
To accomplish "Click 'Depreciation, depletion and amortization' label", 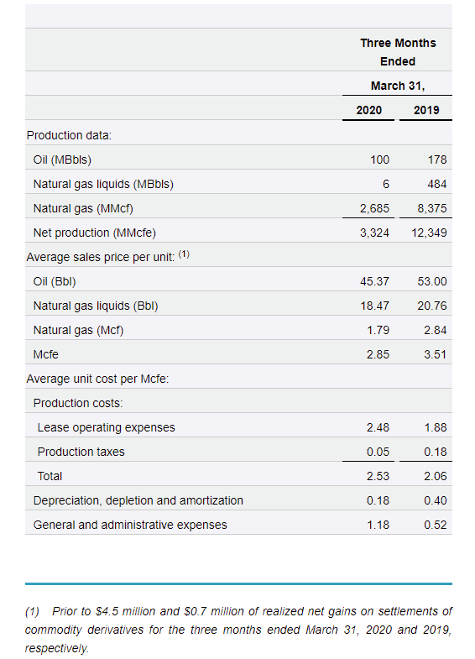I will tap(138, 501).
